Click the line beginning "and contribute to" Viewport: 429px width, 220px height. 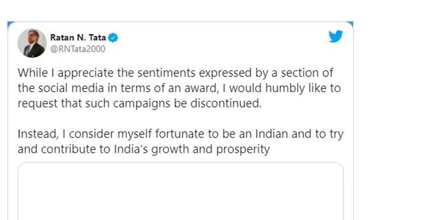(143, 149)
